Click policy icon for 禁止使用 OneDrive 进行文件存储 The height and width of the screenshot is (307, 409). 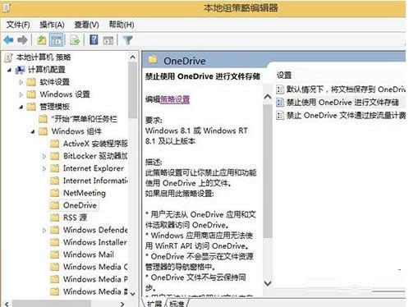[x=280, y=103]
